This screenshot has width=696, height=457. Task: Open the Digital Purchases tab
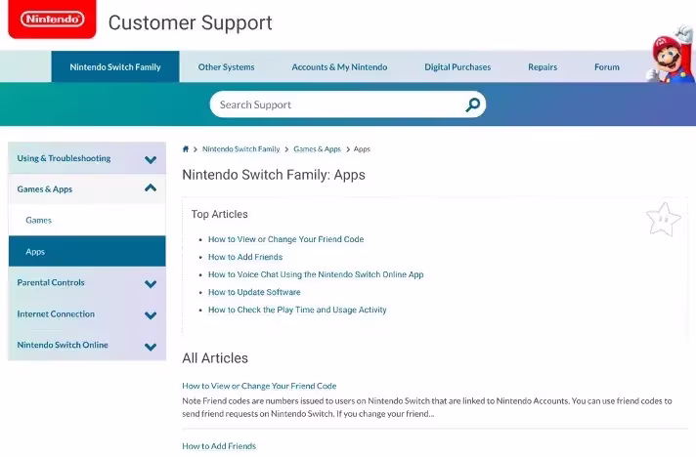click(457, 67)
